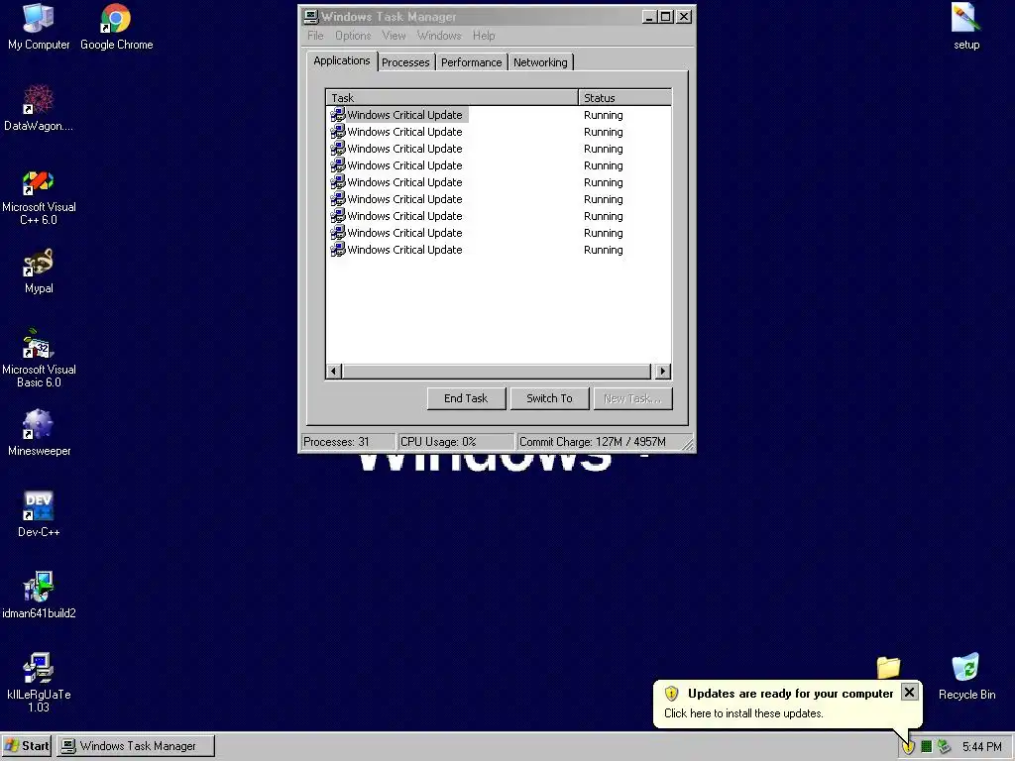Switch to the Processes tab
The image size is (1015, 761).
click(x=405, y=62)
